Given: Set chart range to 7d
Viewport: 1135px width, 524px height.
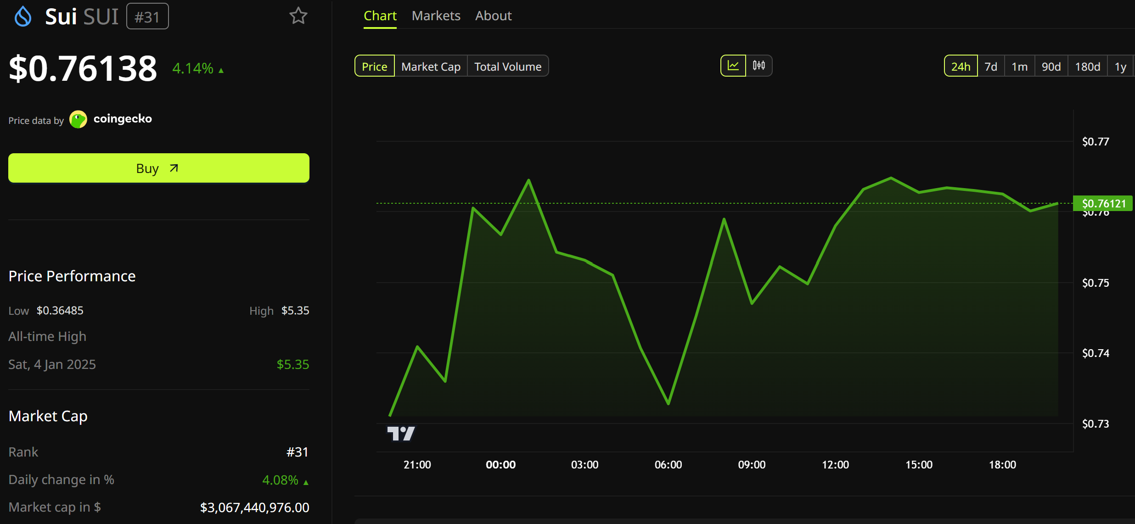Looking at the screenshot, I should [x=991, y=66].
